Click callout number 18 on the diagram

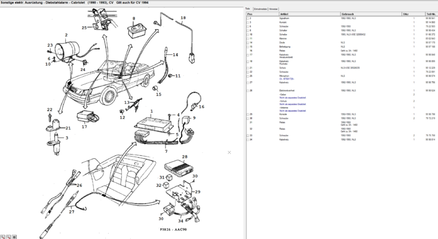click(183, 17)
